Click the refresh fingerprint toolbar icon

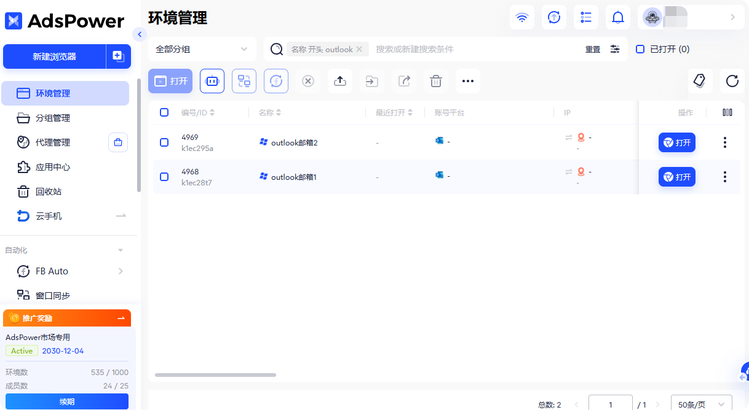coord(276,81)
